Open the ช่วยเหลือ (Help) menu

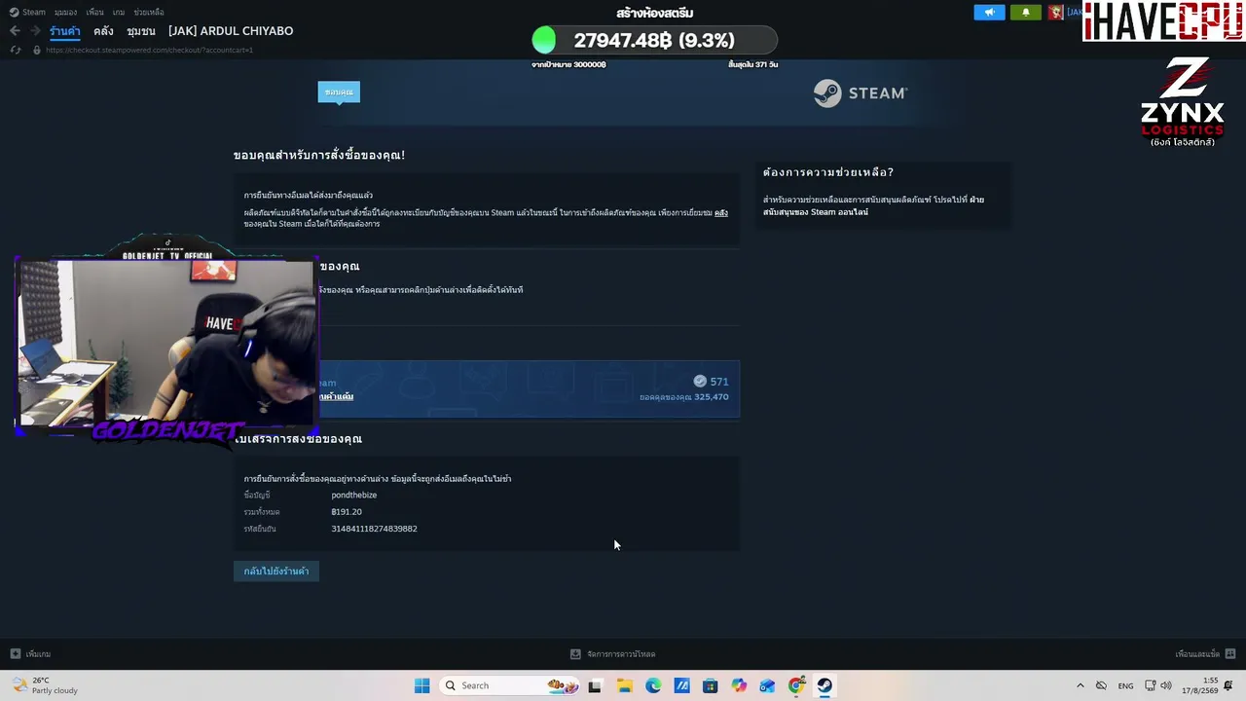click(x=149, y=13)
